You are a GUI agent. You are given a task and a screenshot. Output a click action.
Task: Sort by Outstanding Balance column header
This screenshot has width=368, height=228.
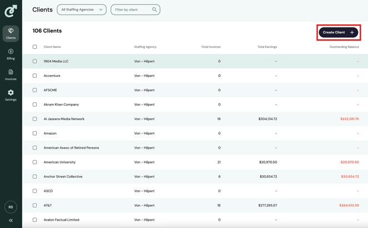tap(344, 47)
